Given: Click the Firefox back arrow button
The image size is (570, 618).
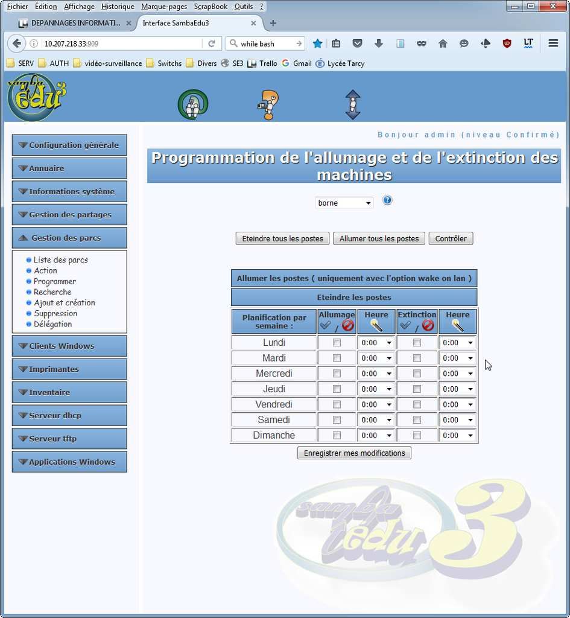Looking at the screenshot, I should [x=16, y=43].
